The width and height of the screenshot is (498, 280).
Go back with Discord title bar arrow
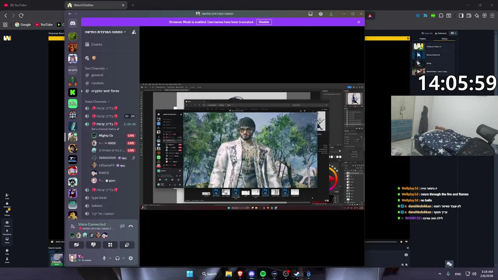point(70,14)
